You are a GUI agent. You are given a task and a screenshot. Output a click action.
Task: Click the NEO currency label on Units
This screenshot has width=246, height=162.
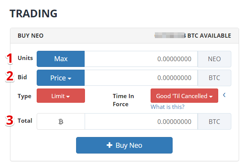214,59
